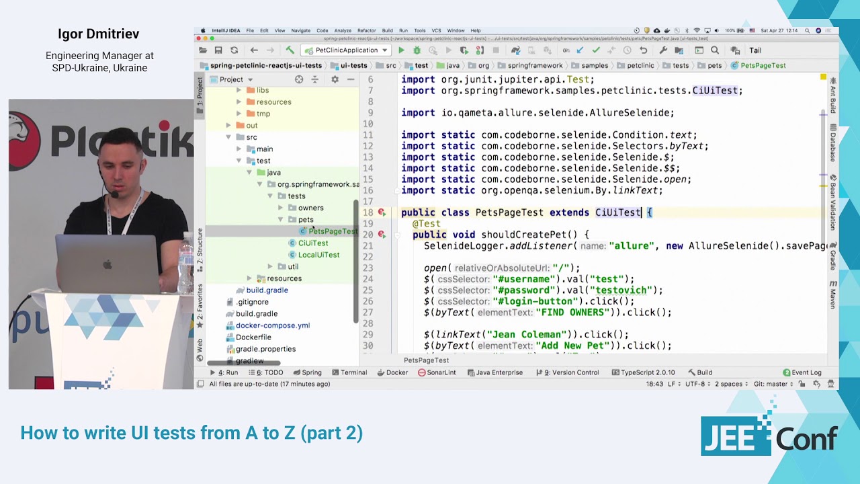This screenshot has height=484, width=860.
Task: Open PetClinicApplication run configuration dropdown
Action: (346, 50)
